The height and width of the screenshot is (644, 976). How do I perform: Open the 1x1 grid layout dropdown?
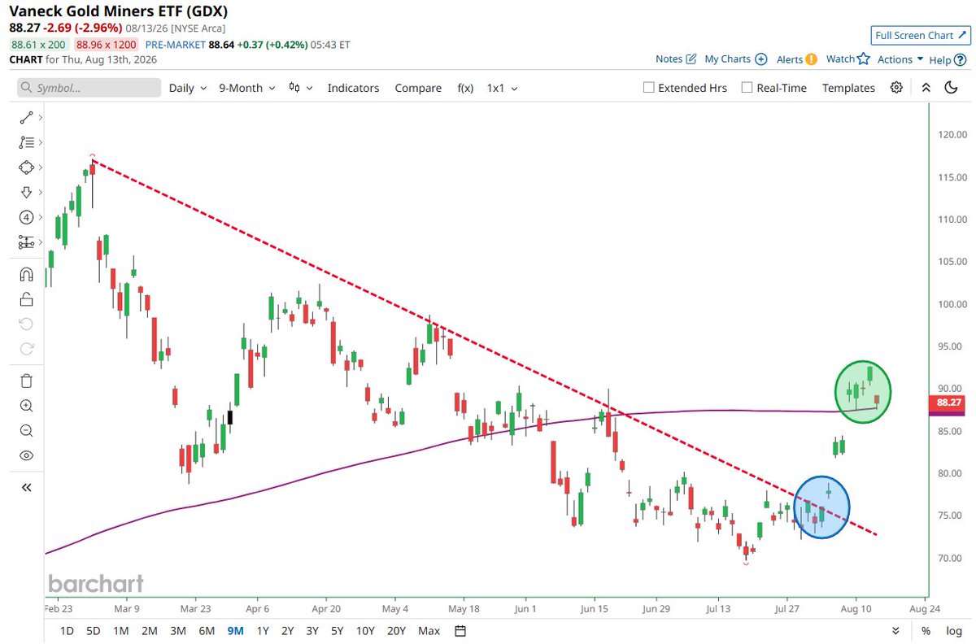tap(502, 88)
